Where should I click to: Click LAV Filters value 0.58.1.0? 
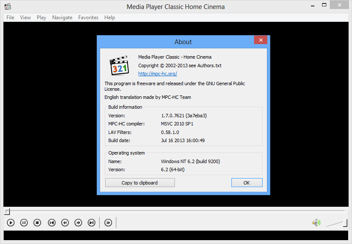pos(170,132)
